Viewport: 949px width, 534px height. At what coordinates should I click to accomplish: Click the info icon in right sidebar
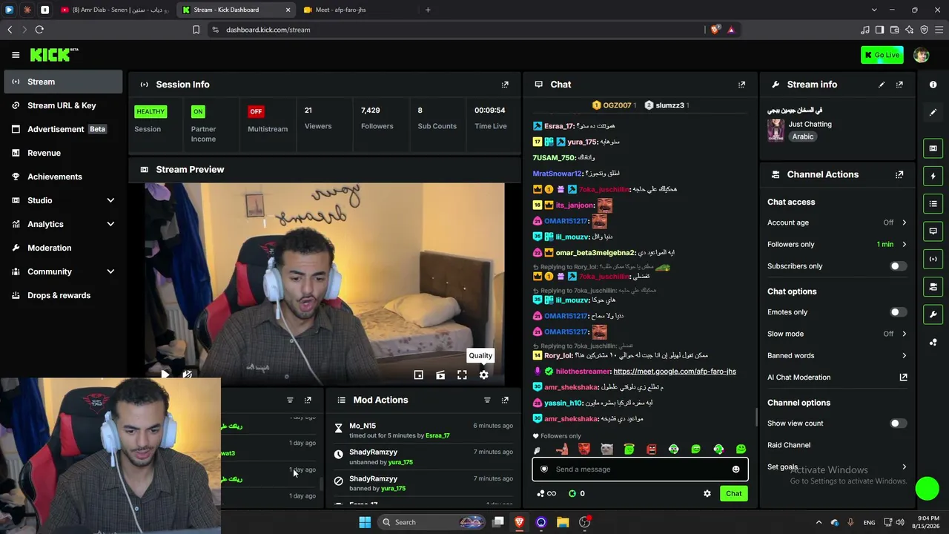pyautogui.click(x=933, y=85)
